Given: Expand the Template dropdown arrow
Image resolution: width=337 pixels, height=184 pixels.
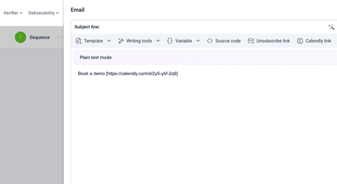Looking at the screenshot, I should coord(109,41).
